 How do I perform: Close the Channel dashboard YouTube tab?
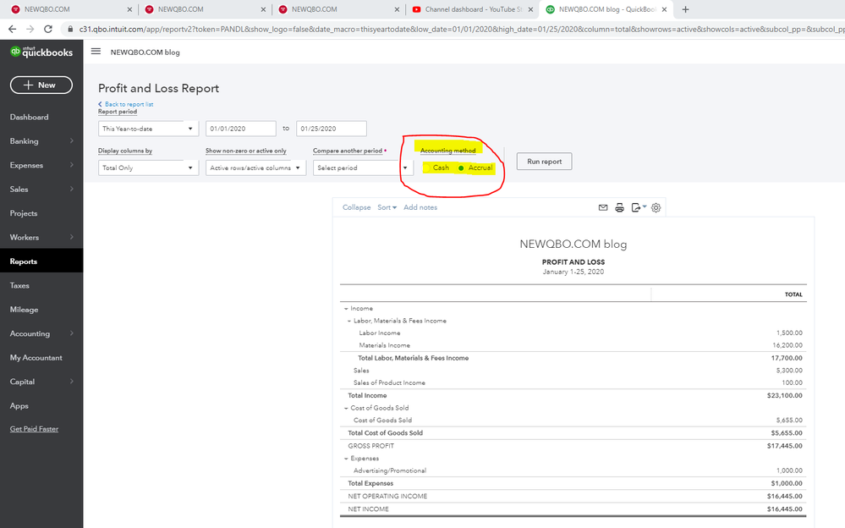click(x=531, y=9)
